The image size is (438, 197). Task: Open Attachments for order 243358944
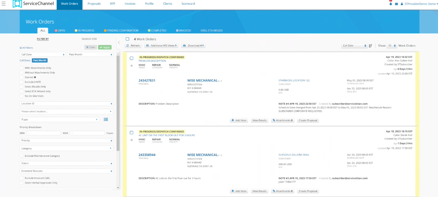(x=283, y=191)
